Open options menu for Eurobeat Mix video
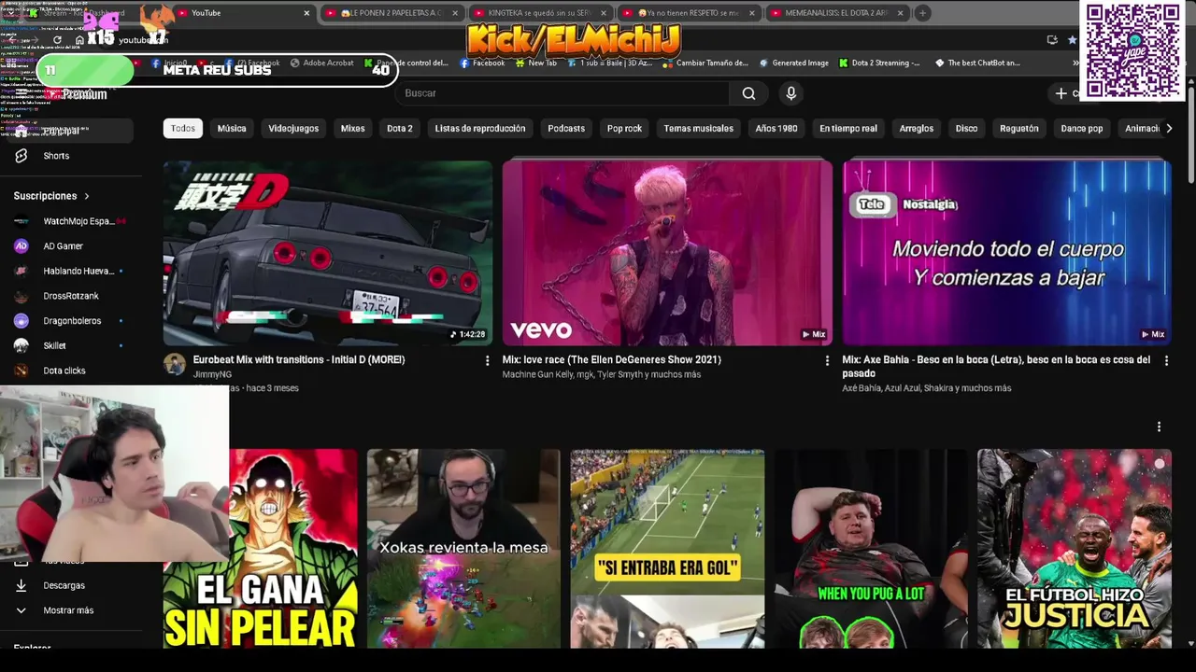Screen dimensions: 1196x672 [x=487, y=360]
